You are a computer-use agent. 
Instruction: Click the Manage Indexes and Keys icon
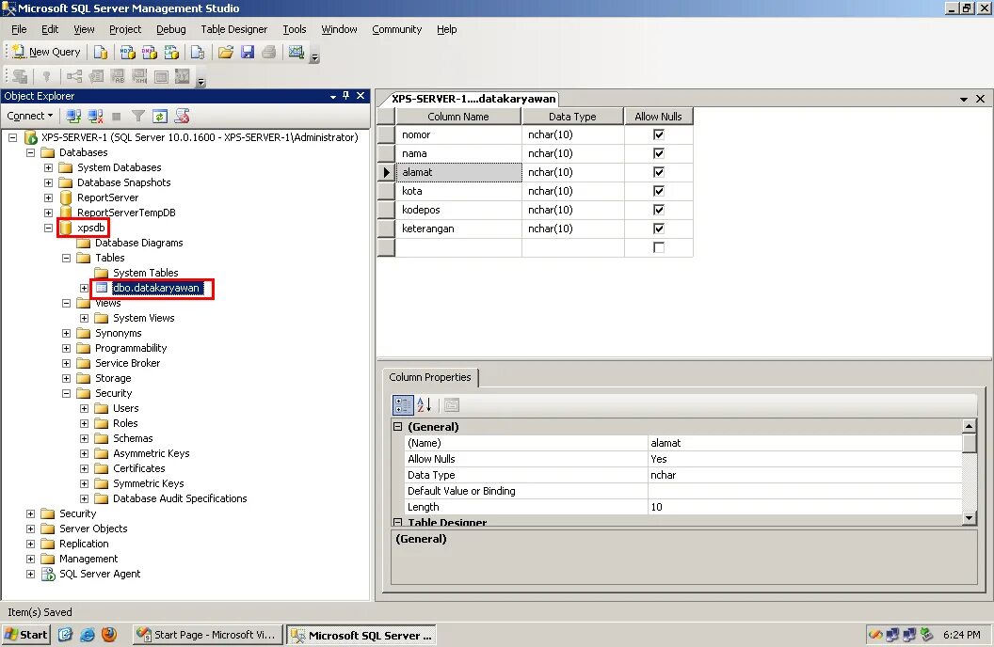pyautogui.click(x=96, y=76)
